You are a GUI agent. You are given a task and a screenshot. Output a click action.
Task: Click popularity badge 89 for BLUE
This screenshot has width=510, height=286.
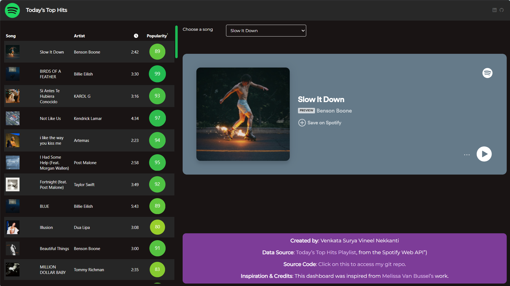(157, 206)
